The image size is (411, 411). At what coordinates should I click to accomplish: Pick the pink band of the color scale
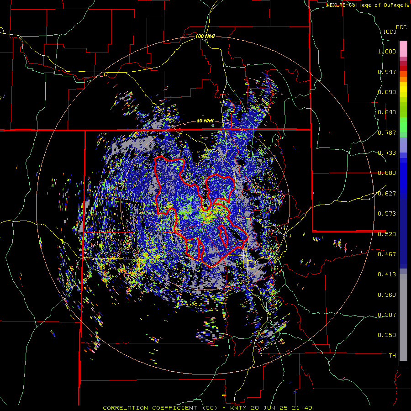403,48
